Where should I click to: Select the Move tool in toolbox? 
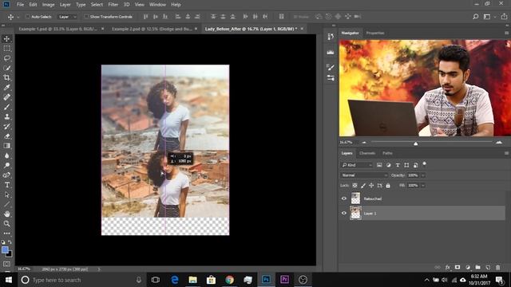[x=7, y=39]
